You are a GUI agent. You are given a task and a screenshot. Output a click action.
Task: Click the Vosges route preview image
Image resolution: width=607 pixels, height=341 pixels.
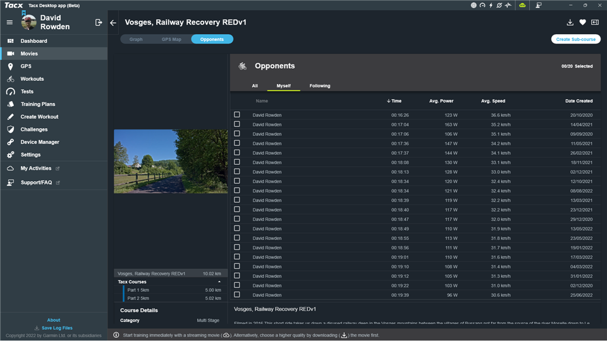tap(171, 161)
